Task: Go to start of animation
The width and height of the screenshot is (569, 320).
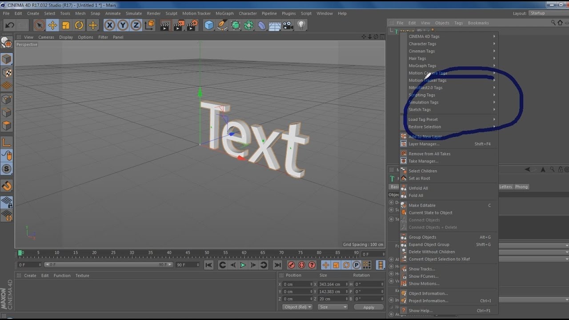Action: [x=208, y=265]
